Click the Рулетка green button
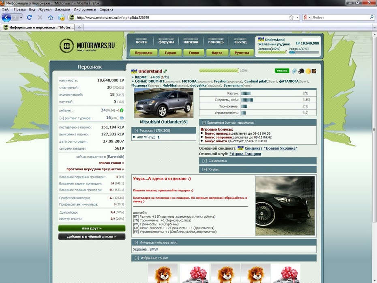Viewport: 377px width, 283px height. [242, 53]
